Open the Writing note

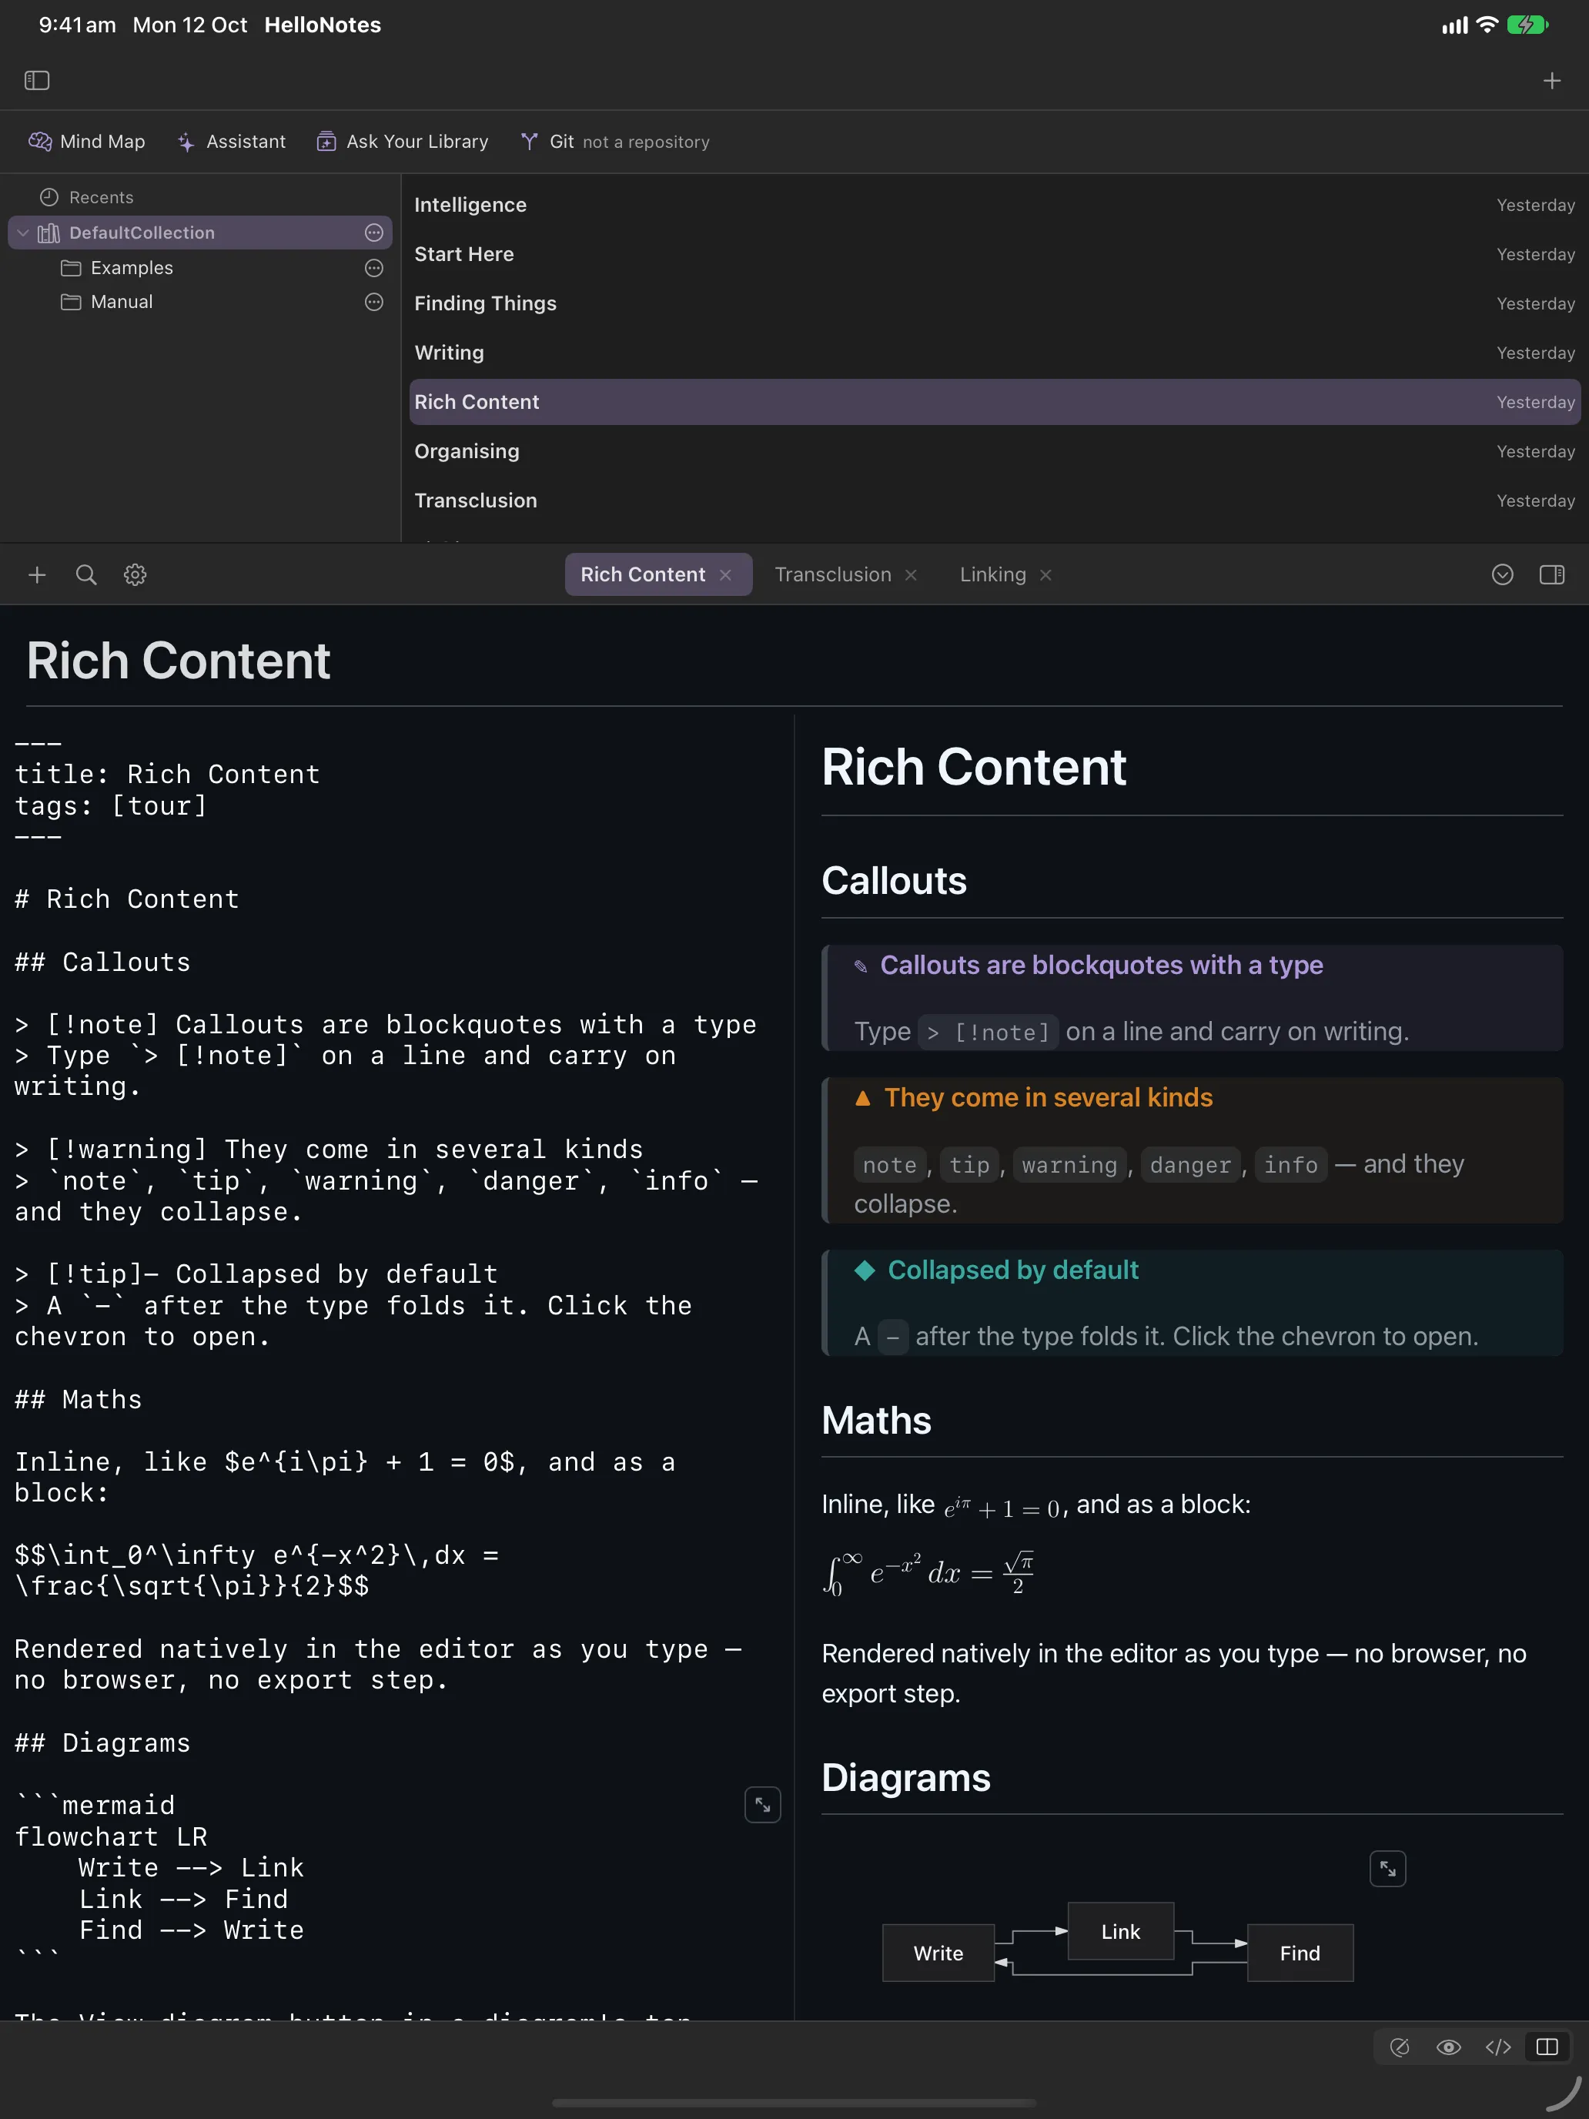point(994,353)
